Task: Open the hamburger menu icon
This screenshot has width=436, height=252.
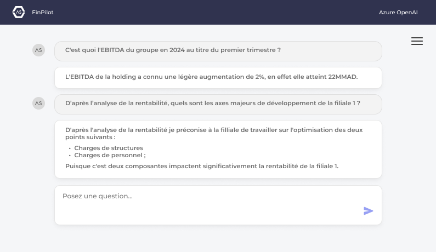Action: point(417,41)
